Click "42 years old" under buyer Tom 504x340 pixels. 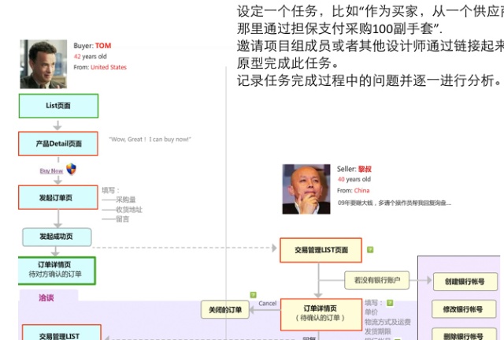tap(91, 56)
